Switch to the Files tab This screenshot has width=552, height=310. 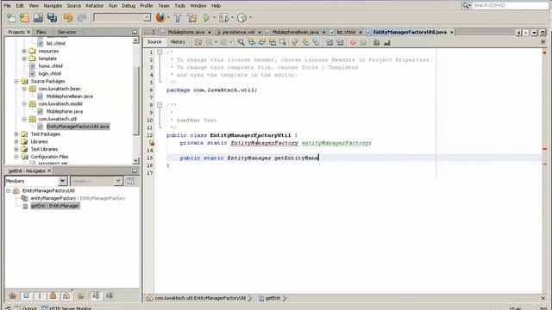click(x=41, y=32)
